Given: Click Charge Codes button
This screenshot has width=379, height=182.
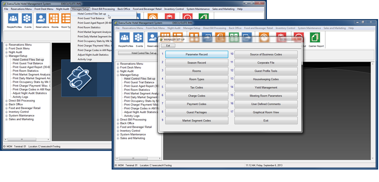Looking at the screenshot, I should (197, 96).
